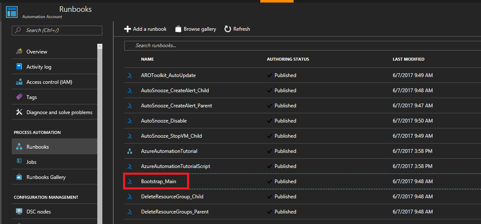The image size is (481, 224).
Task: Click date 6/7/2017 9:47 AM
Action: 413,106
